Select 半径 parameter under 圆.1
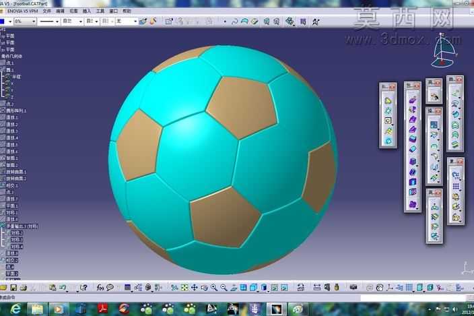 coord(16,77)
